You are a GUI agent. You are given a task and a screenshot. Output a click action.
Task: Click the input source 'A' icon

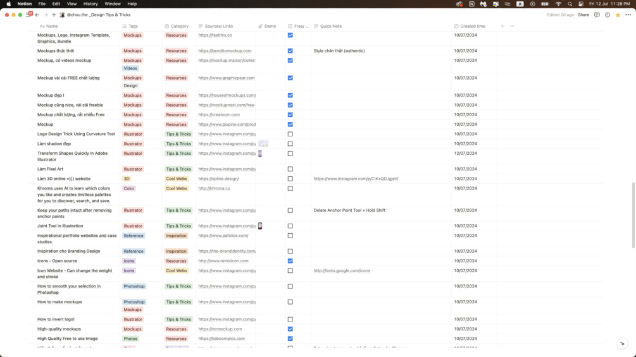point(520,4)
